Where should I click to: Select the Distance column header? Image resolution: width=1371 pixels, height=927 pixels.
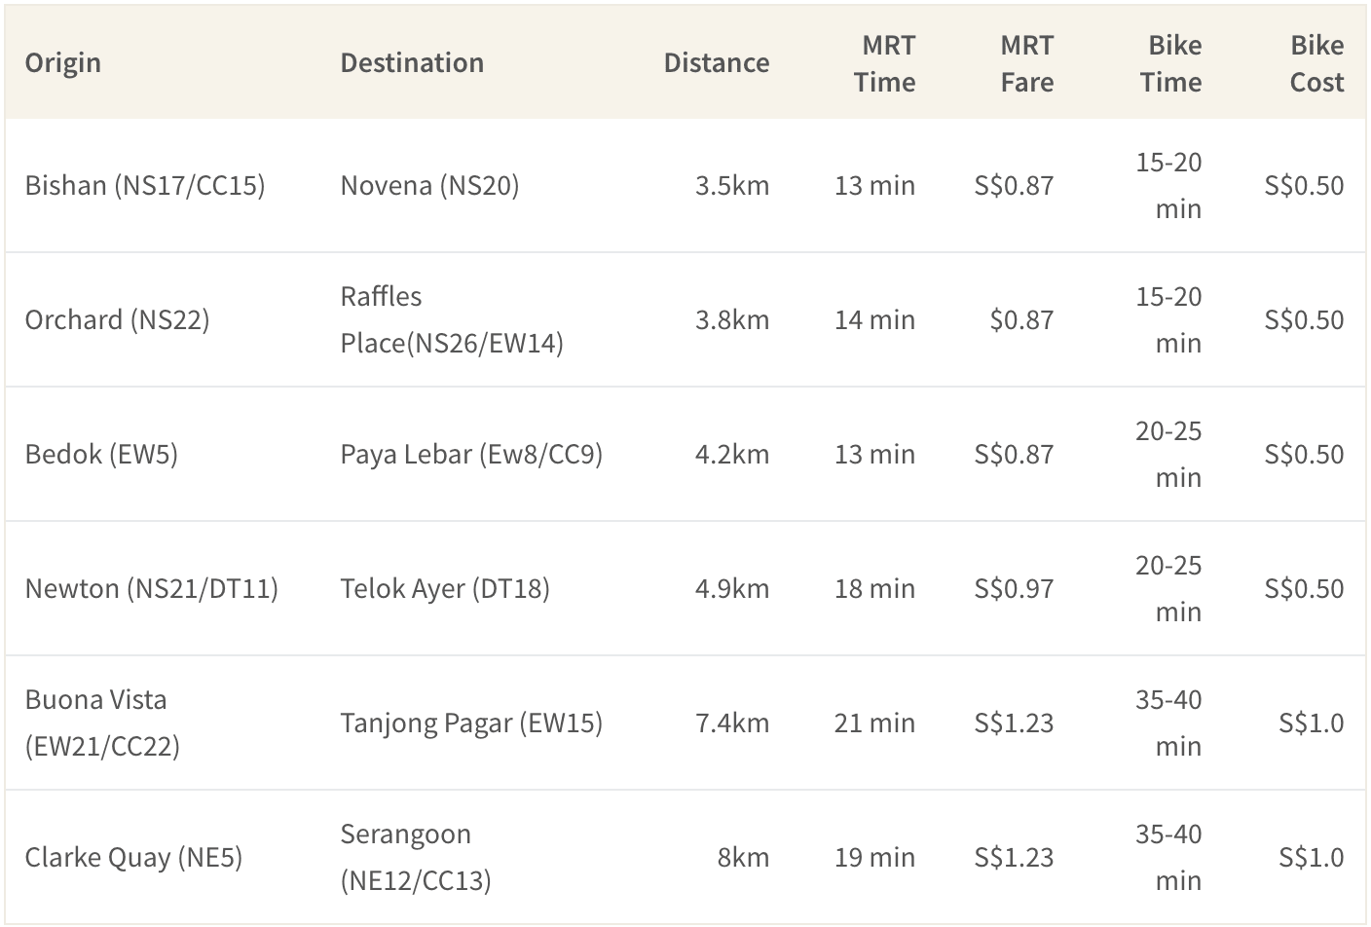click(x=717, y=63)
